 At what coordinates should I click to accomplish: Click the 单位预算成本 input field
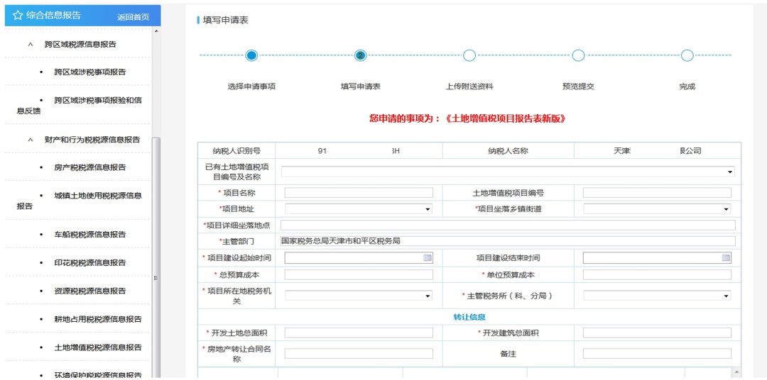click(x=657, y=274)
